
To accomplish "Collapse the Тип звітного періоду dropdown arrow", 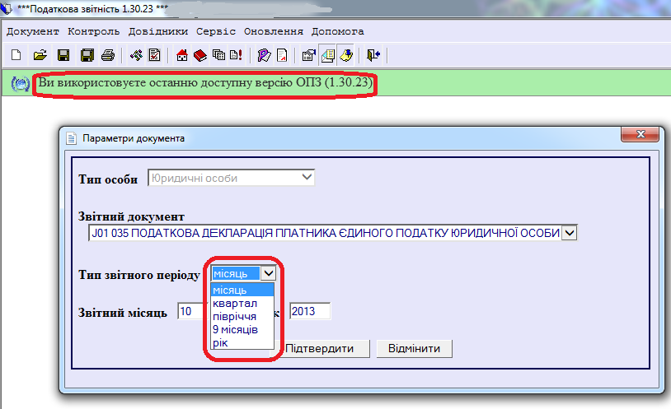I will pos(268,273).
